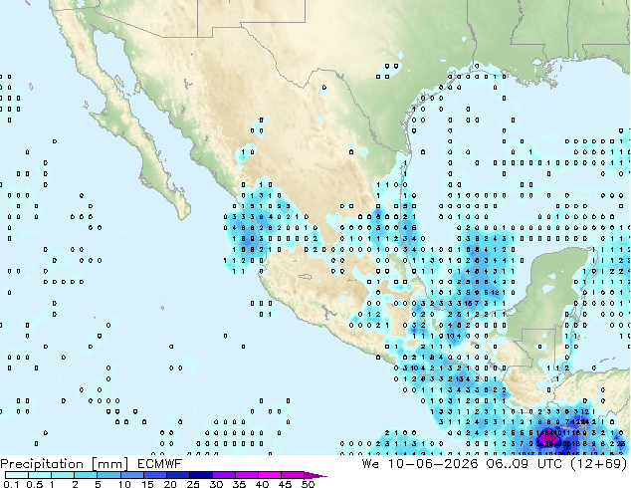Click the "15" legend scale value
The image size is (631, 488).
[147, 484]
